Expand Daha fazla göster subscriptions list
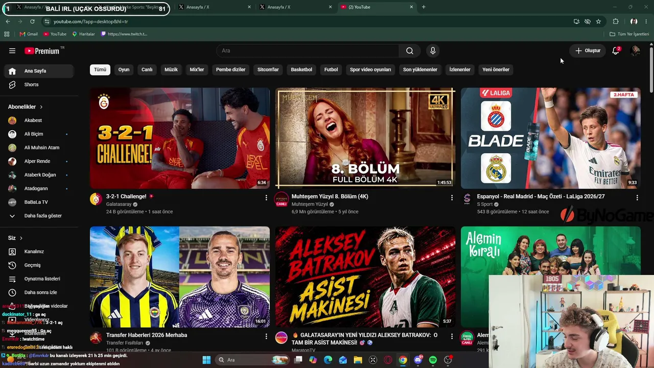Viewport: 654px width, 368px height. pyautogui.click(x=39, y=216)
